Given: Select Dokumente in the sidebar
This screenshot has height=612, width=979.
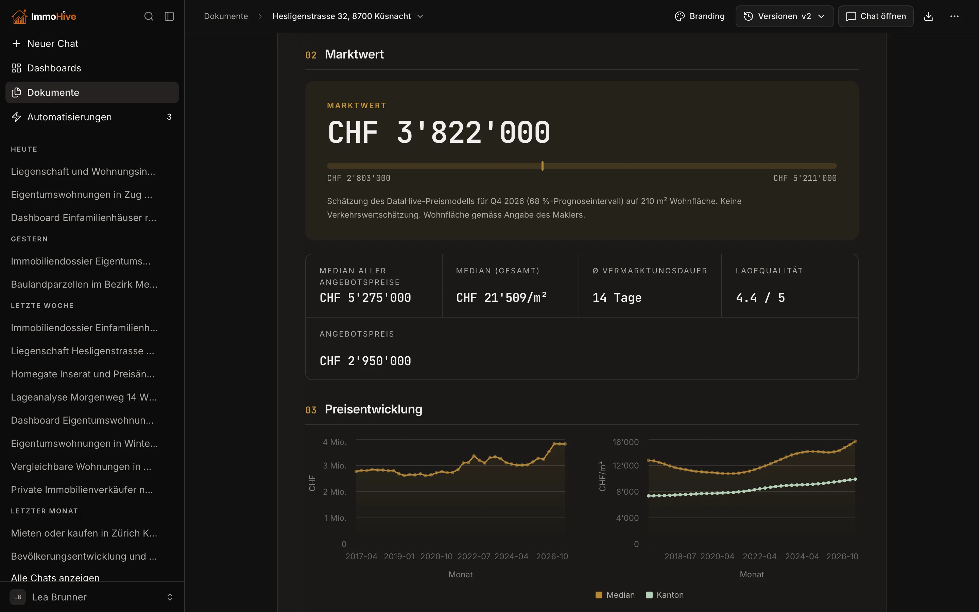Looking at the screenshot, I should pos(92,92).
